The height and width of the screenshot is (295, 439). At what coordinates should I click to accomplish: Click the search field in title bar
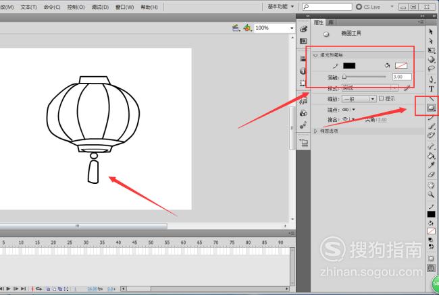[328, 7]
